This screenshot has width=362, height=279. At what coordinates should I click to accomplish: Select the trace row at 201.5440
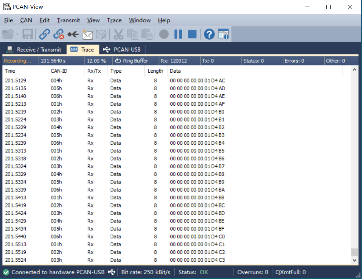pos(177,236)
